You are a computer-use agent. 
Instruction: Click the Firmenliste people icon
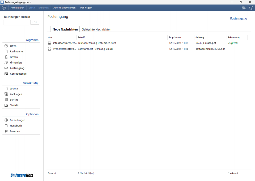coord(6,62)
